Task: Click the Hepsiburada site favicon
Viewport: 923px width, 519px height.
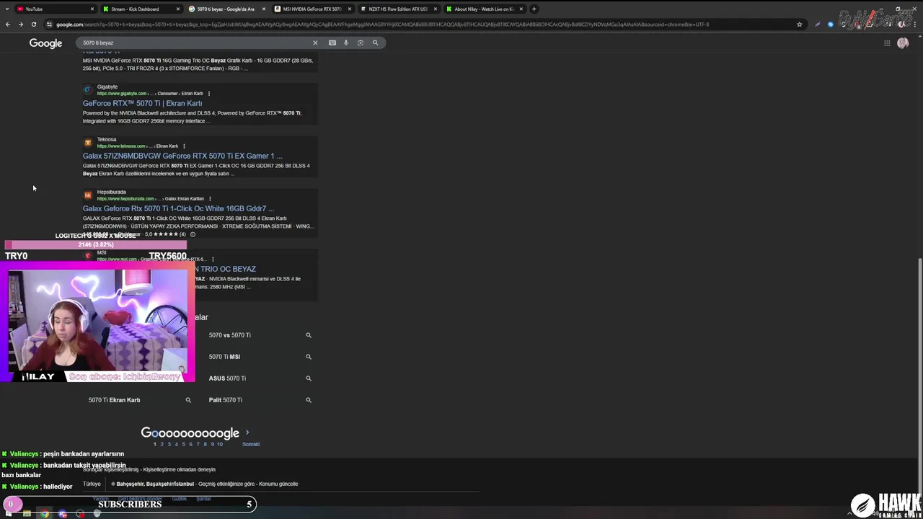Action: [x=88, y=195]
